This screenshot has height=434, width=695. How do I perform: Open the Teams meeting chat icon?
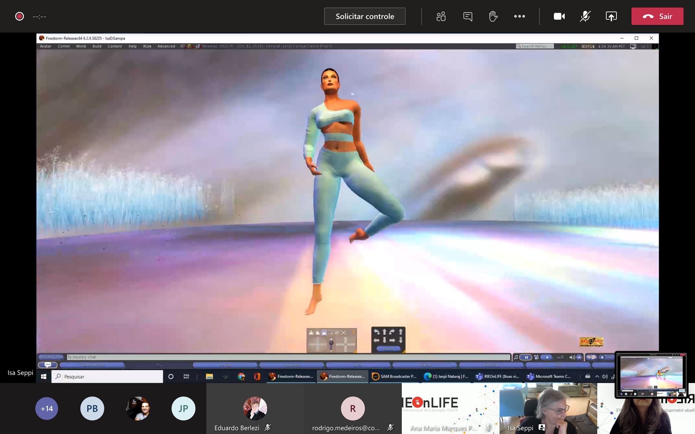pos(468,16)
